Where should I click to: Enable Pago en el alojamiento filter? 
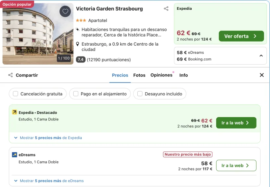tap(76, 94)
